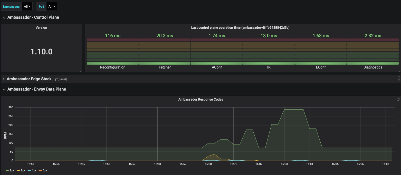Click the AConf bar gauge
Image resolution: width=401 pixels, height=175 pixels.
pos(217,52)
